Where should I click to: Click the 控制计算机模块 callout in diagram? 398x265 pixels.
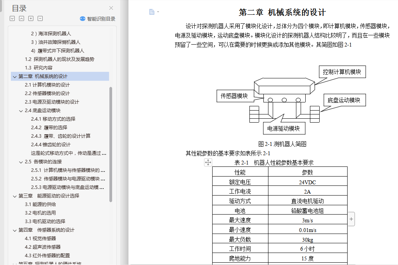tap(342, 72)
